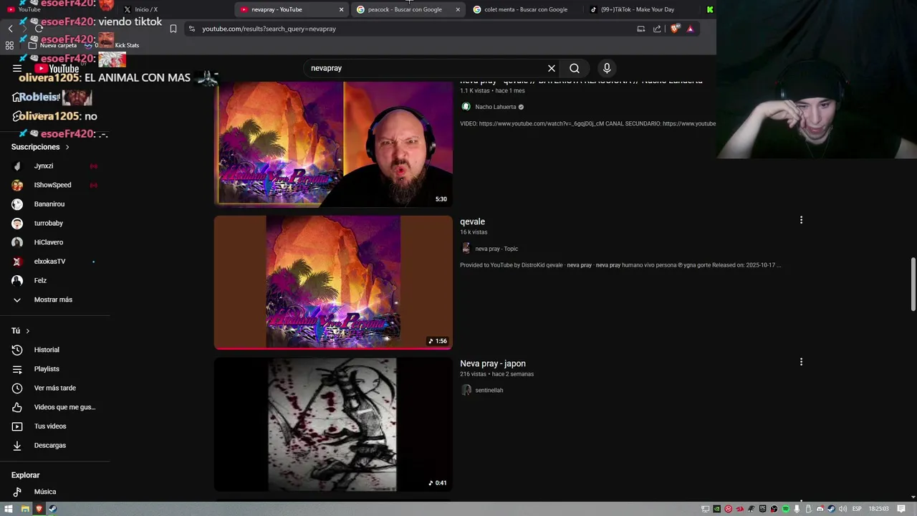Image resolution: width=917 pixels, height=516 pixels.
Task: Start voice search with microphone
Action: pos(607,68)
